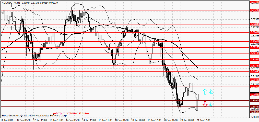Select the 0.91645 red price label
The width and height of the screenshot is (259, 122).
(255, 71)
